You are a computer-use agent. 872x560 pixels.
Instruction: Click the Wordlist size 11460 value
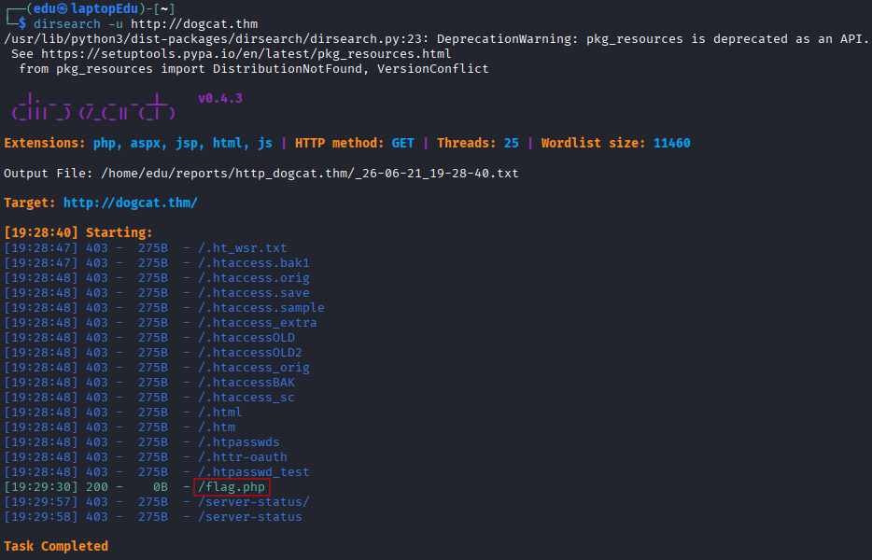pyautogui.click(x=672, y=143)
